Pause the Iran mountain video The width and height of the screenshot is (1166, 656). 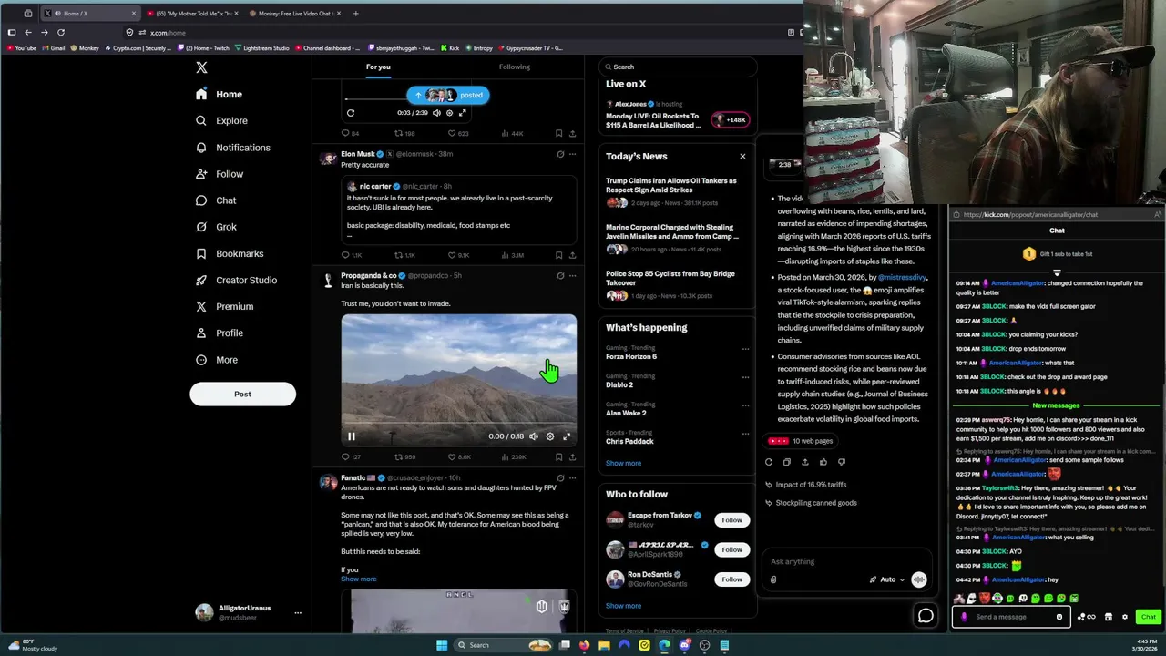coord(351,436)
